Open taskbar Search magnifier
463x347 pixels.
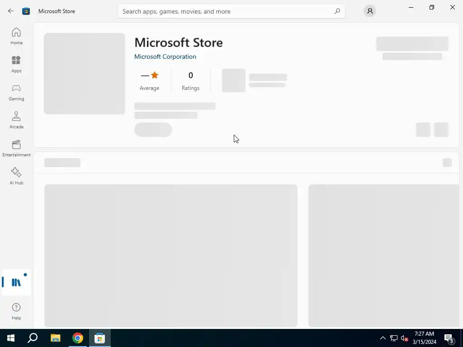(x=33, y=338)
